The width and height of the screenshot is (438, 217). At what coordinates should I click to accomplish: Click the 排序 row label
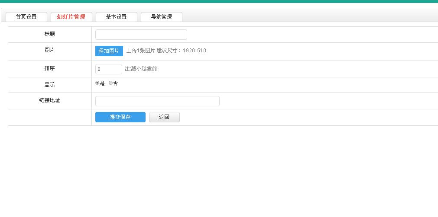pos(49,68)
